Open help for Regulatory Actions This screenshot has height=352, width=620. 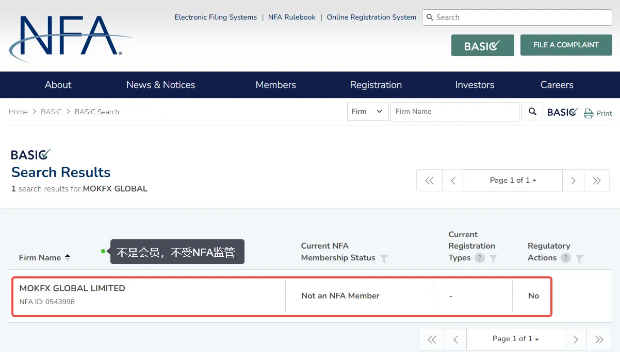pyautogui.click(x=566, y=258)
